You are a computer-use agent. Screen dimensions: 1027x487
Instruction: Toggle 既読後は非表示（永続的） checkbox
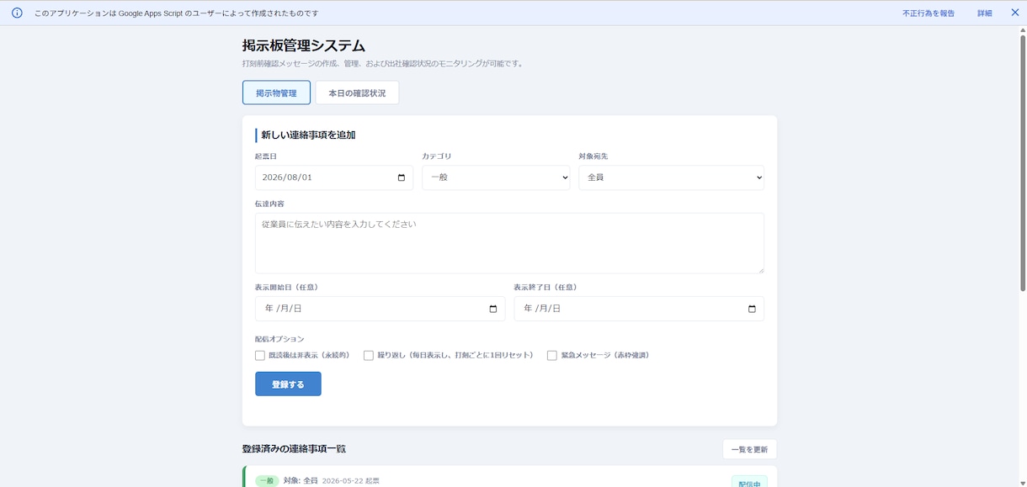(x=260, y=355)
